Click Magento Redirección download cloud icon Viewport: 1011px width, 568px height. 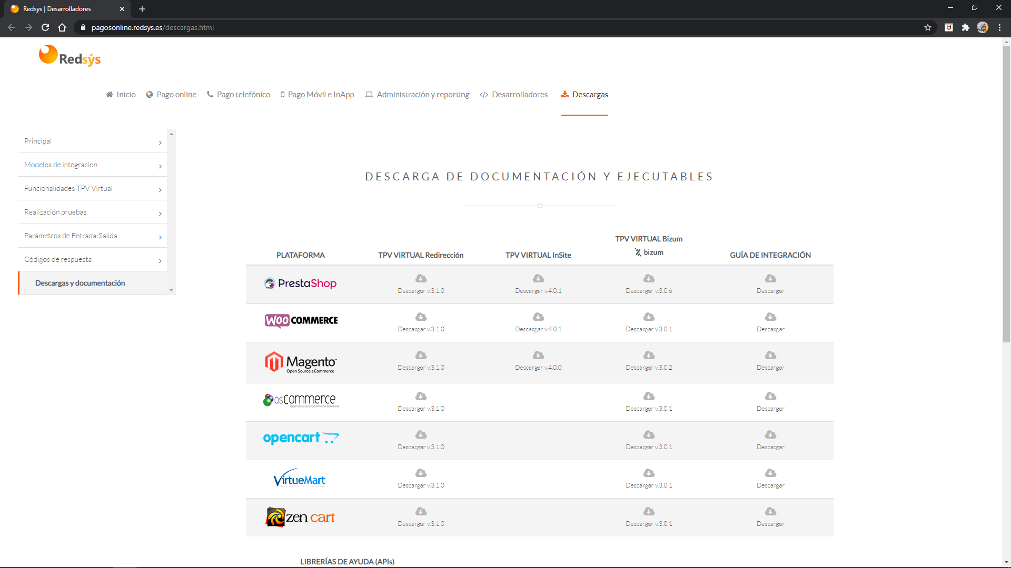click(x=421, y=355)
